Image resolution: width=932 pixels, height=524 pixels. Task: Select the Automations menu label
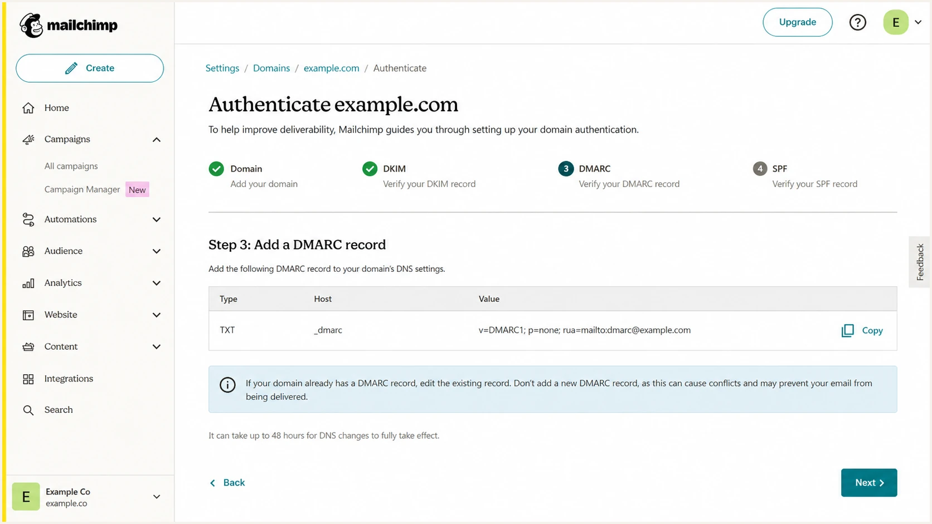tap(70, 219)
